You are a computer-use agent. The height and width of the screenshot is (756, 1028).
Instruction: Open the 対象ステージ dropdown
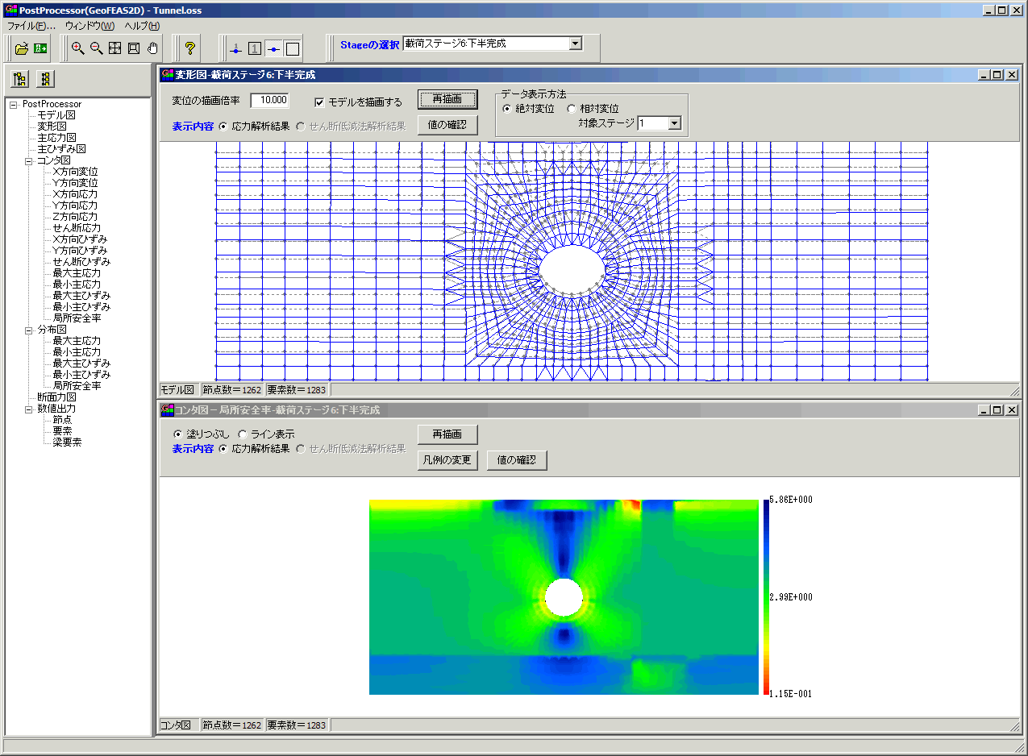pos(675,123)
